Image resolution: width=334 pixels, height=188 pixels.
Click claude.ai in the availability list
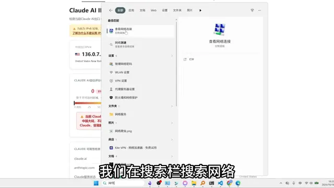[80, 159]
